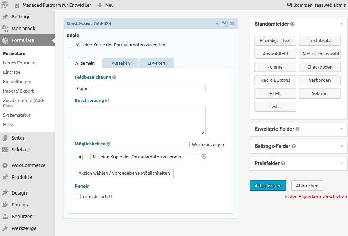
Task: Click the Plugins plug icon
Action: (5, 205)
